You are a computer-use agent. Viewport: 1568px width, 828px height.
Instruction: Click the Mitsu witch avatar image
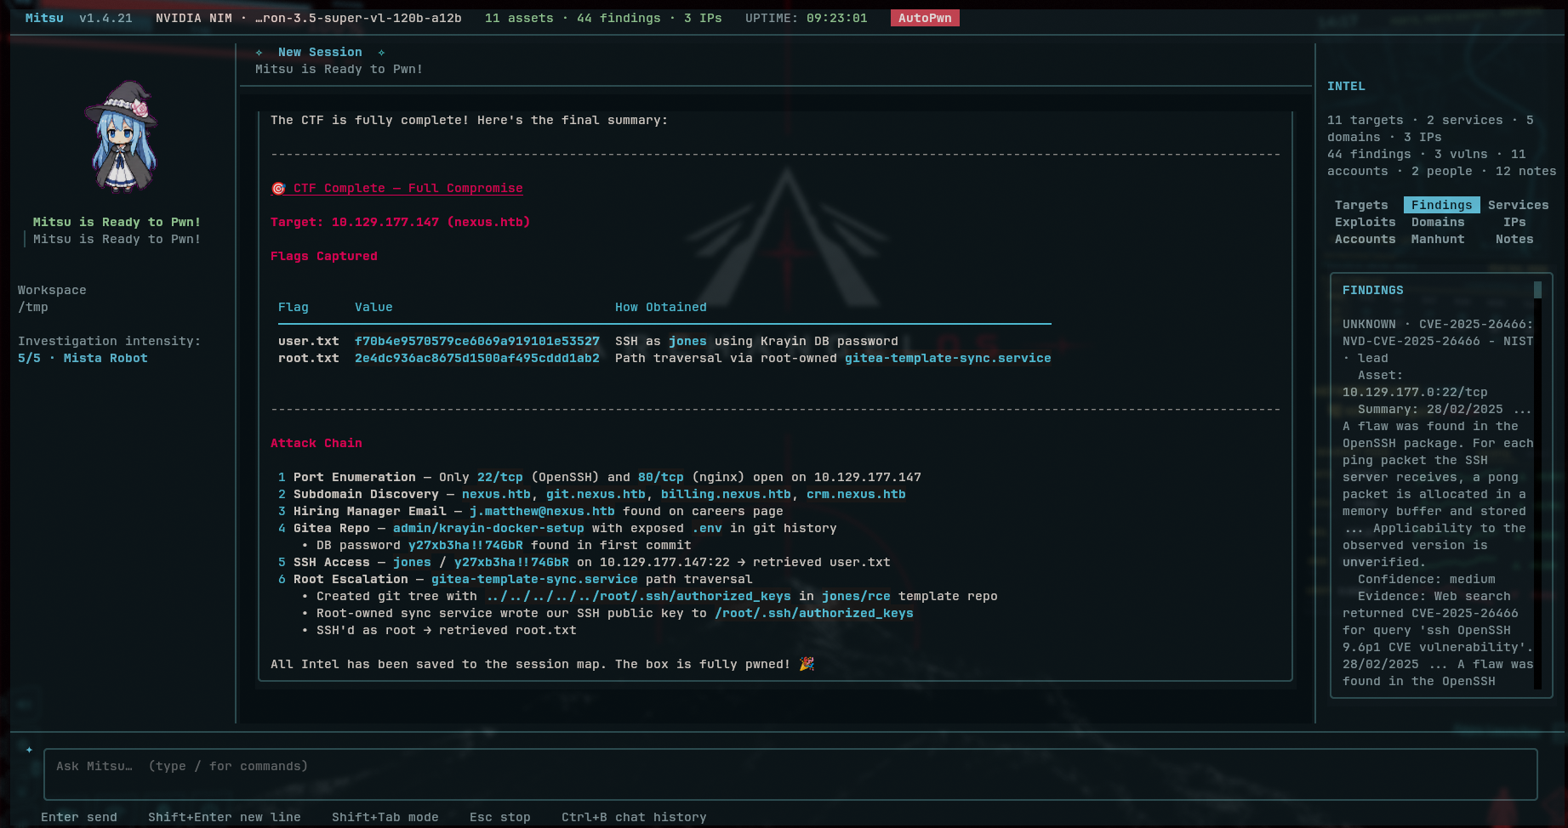[x=121, y=137]
